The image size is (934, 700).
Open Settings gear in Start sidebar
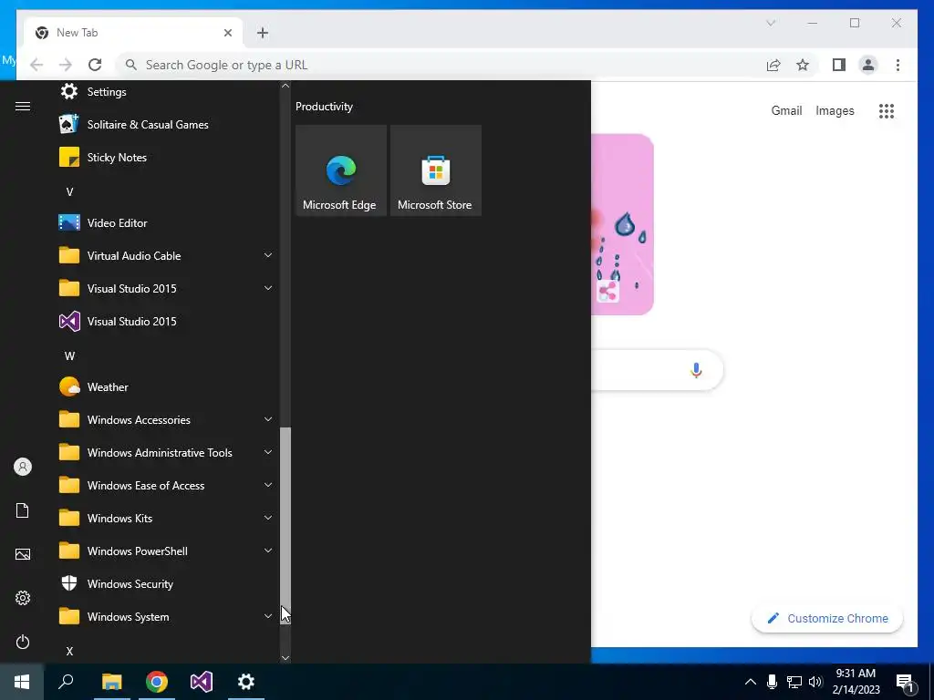pyautogui.click(x=23, y=598)
